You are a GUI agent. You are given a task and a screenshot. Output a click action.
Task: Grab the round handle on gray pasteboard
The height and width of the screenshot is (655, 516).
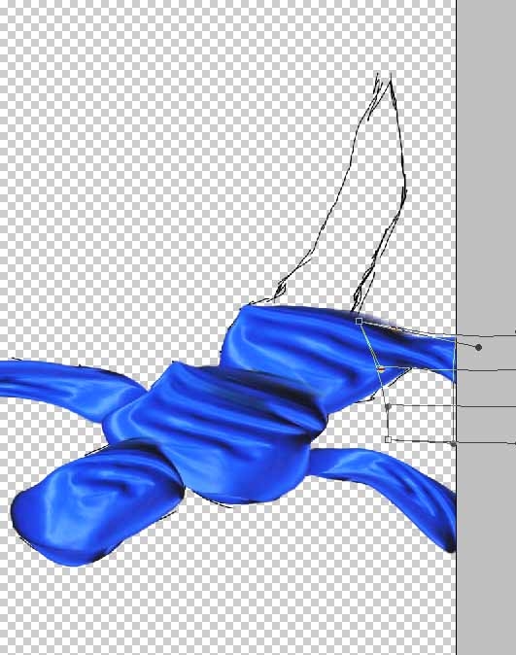click(479, 347)
